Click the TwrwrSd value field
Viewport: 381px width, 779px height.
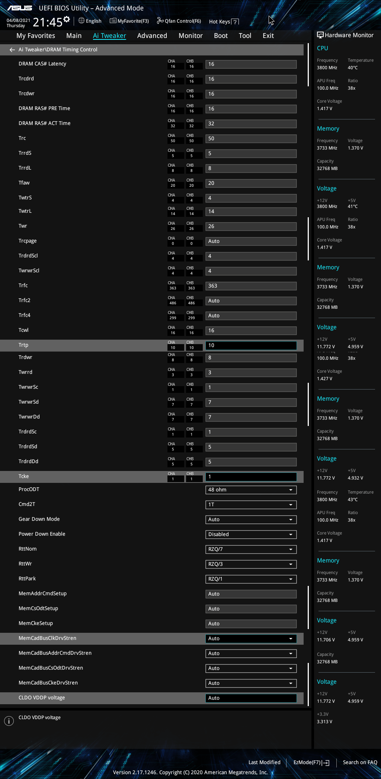[x=251, y=403]
